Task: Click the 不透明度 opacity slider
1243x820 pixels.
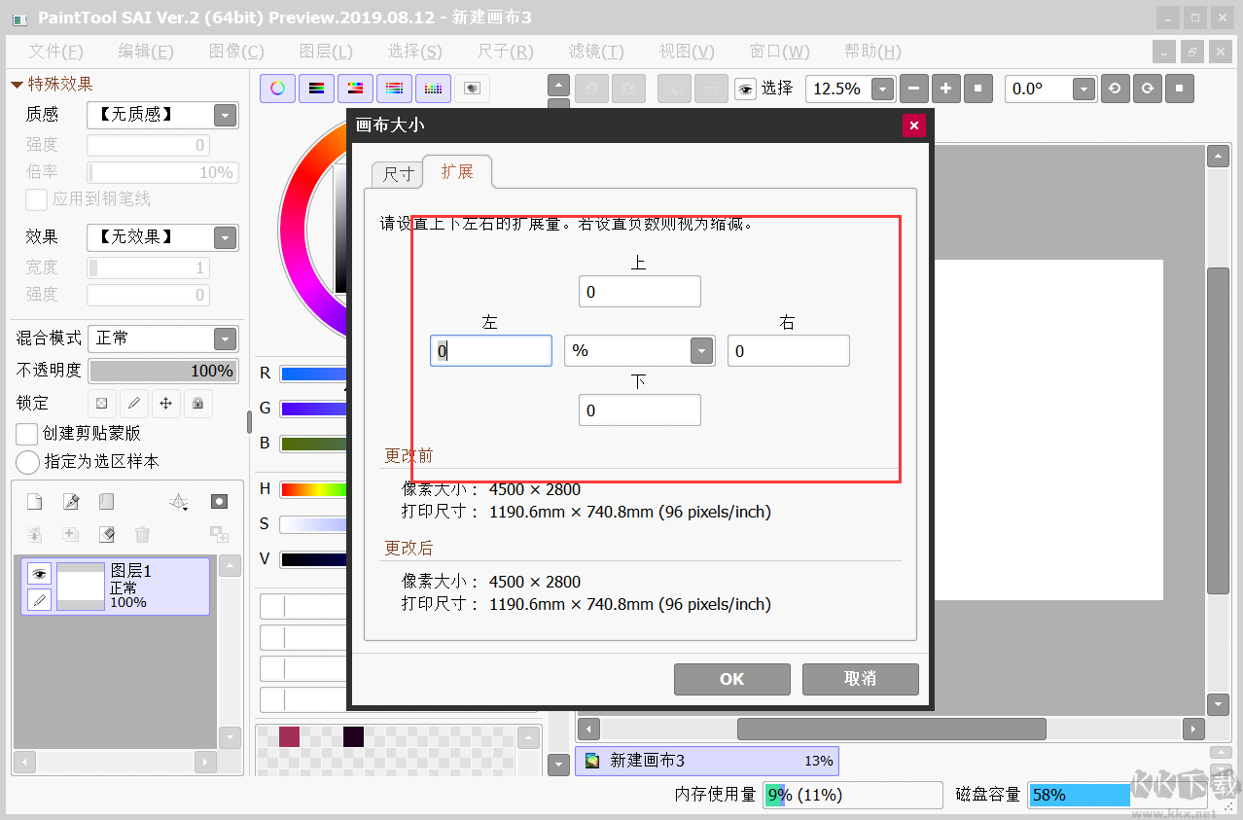Action: pos(162,371)
